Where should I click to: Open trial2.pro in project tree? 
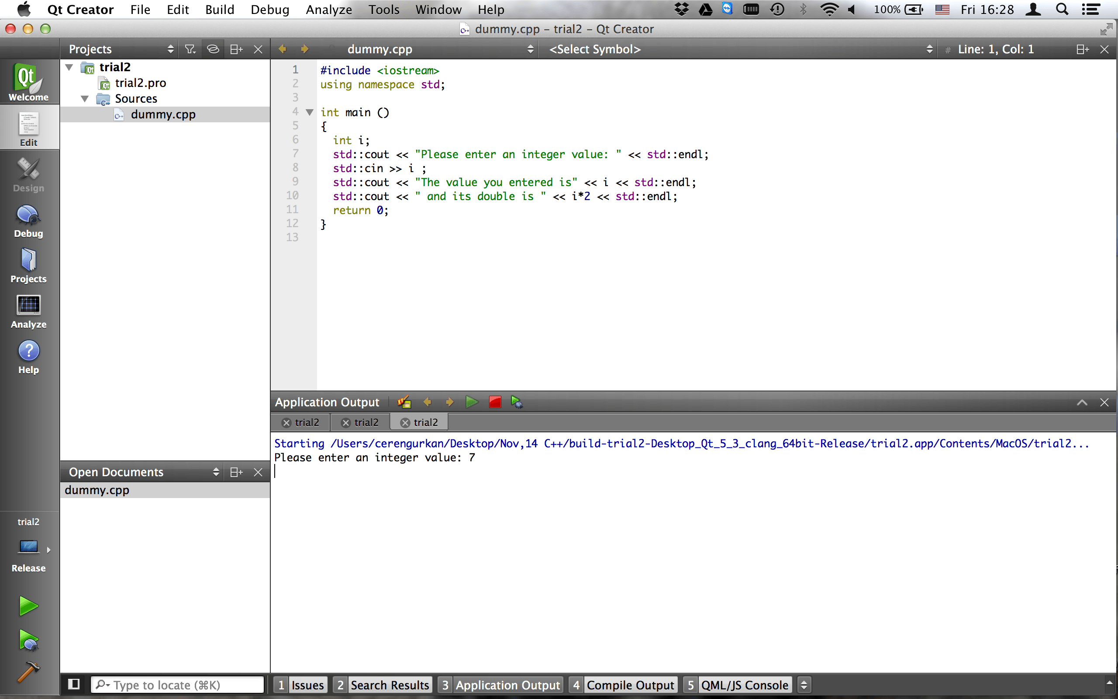coord(140,83)
